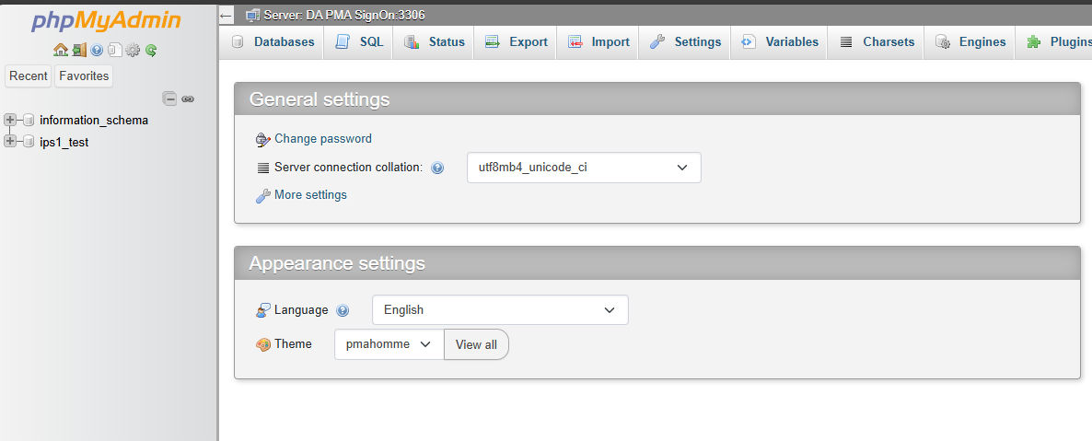Click the Change password link

[x=323, y=139]
